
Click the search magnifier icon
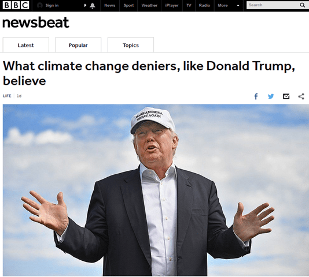tap(302, 5)
